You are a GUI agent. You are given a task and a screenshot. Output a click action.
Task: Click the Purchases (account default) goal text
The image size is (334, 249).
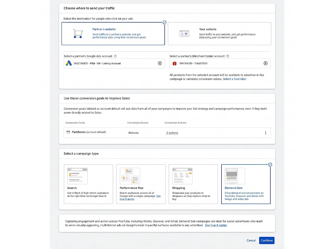[89, 132]
